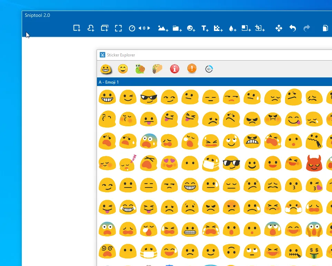Select the add text tool
This screenshot has height=266, width=332.
click(x=205, y=29)
